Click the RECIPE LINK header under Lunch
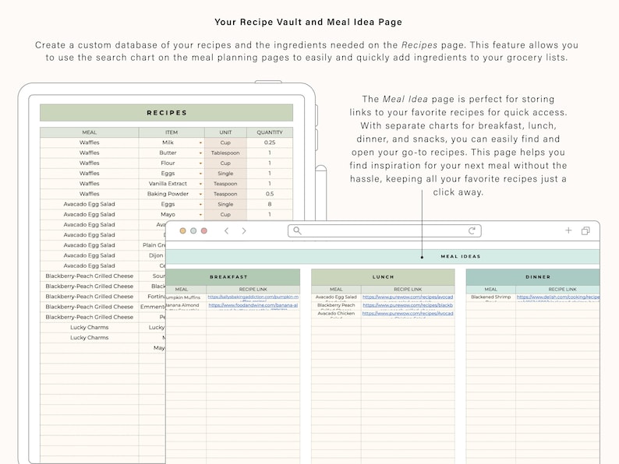619x464 pixels. pos(408,290)
